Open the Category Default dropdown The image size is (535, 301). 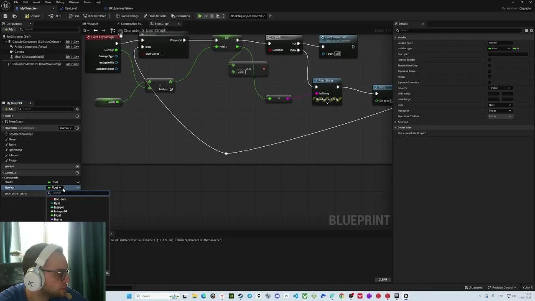pyautogui.click(x=500, y=88)
